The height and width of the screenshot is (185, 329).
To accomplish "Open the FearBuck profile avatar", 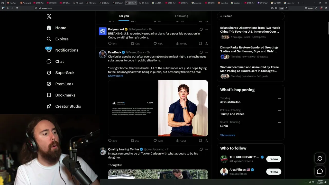I will point(103,54).
